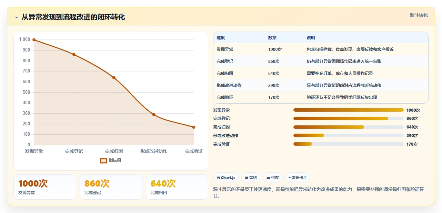Viewport: 442px width, 213px height.
Task: Click the 170次 value beside progress bar
Action: coord(412,144)
